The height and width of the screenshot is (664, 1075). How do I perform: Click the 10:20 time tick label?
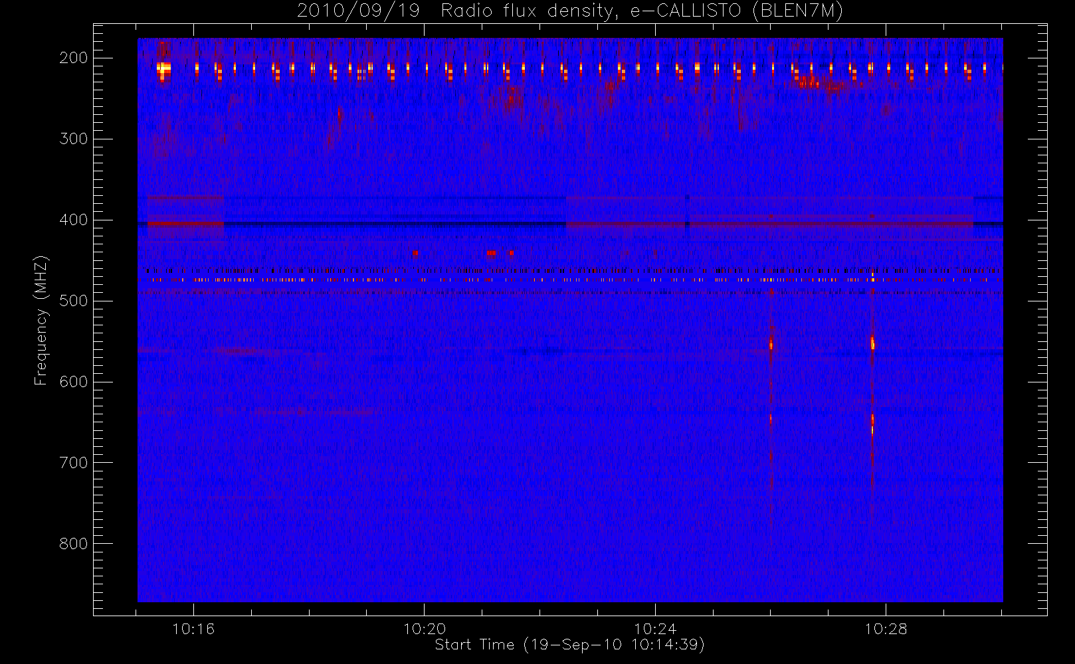click(425, 629)
